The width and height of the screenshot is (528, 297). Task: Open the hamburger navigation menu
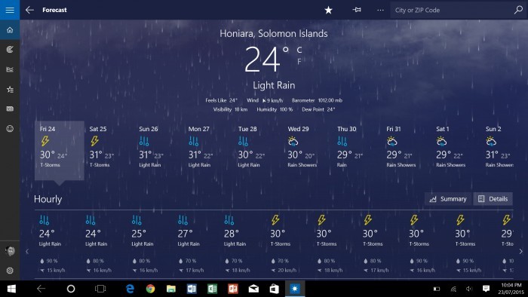click(x=10, y=10)
